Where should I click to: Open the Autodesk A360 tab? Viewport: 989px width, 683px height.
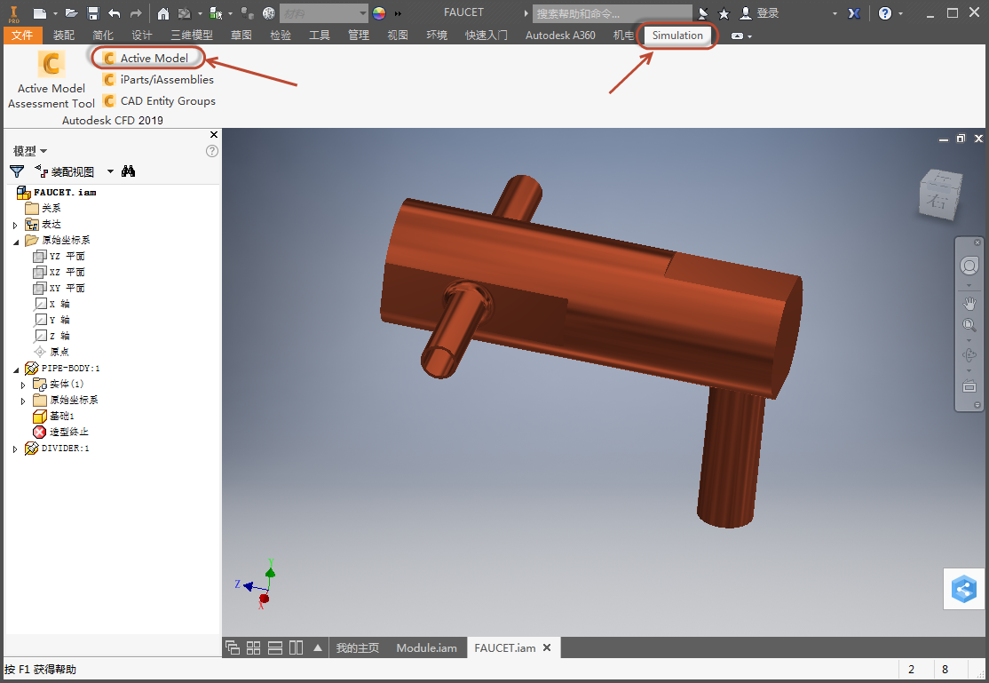coord(560,36)
